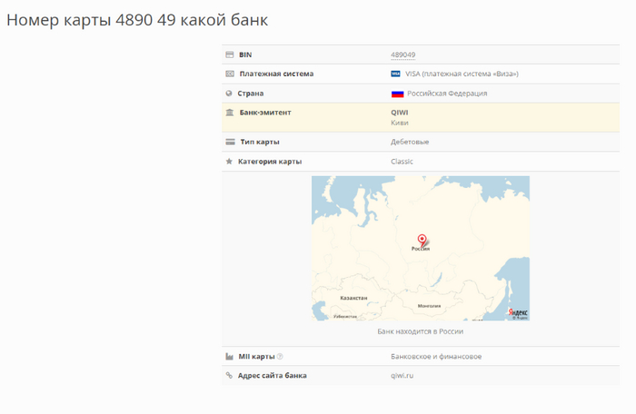This screenshot has width=636, height=414.
Task: Click the VISA logo icon
Action: pyautogui.click(x=396, y=74)
